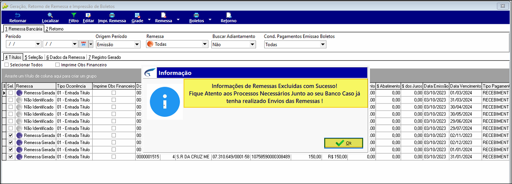The width and height of the screenshot is (512, 184).
Task: Click the blue information icon in the dialog
Action: pos(165,101)
